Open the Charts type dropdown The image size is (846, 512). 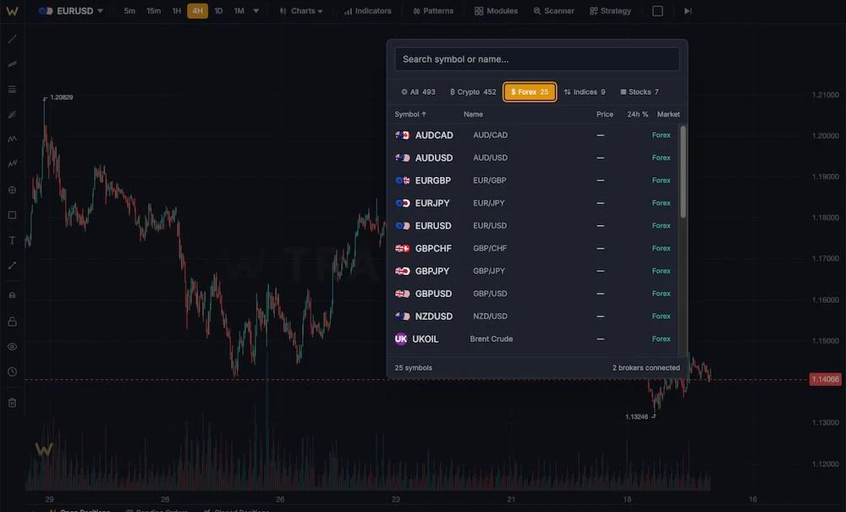click(301, 11)
